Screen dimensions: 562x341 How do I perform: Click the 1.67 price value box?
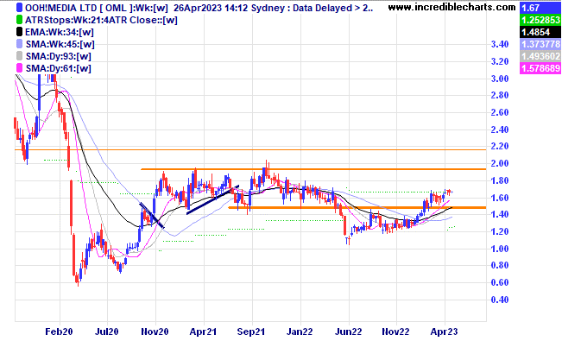click(540, 8)
